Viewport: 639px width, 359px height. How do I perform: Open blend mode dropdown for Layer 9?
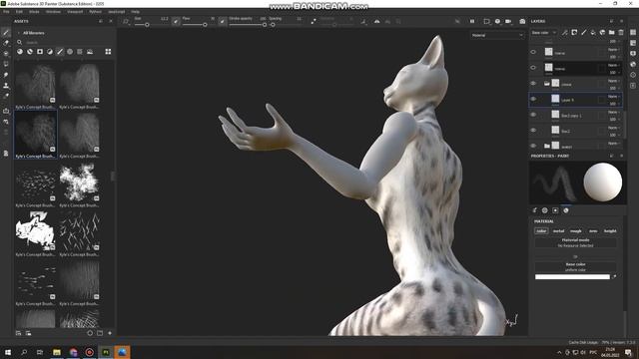point(613,96)
